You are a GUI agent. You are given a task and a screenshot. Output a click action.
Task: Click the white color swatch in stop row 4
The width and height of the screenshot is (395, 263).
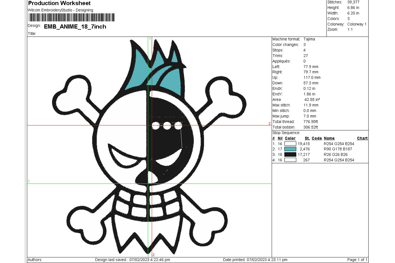pyautogui.click(x=290, y=160)
